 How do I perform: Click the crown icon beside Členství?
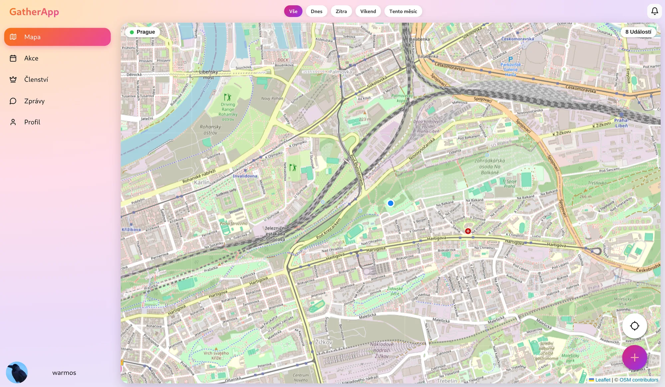[13, 79]
